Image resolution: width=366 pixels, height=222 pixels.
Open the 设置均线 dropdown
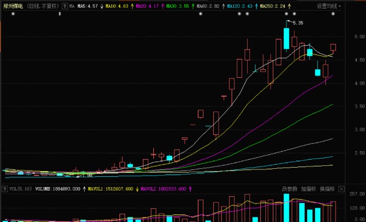pyautogui.click(x=329, y=6)
